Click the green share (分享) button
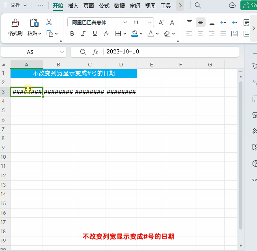The height and width of the screenshot is (251, 257). (x=248, y=5)
